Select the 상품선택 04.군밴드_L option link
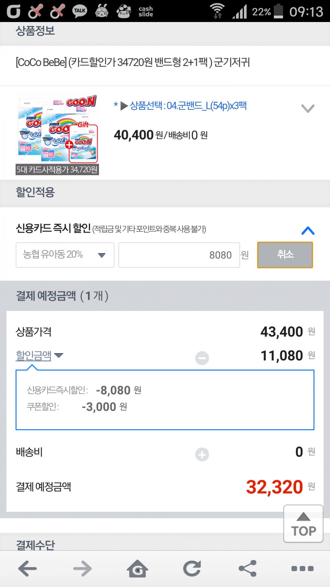Viewport: 330px width, 587px height. (188, 106)
